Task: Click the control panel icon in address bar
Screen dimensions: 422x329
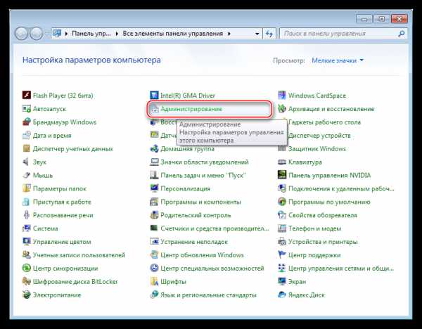Action: (x=57, y=33)
